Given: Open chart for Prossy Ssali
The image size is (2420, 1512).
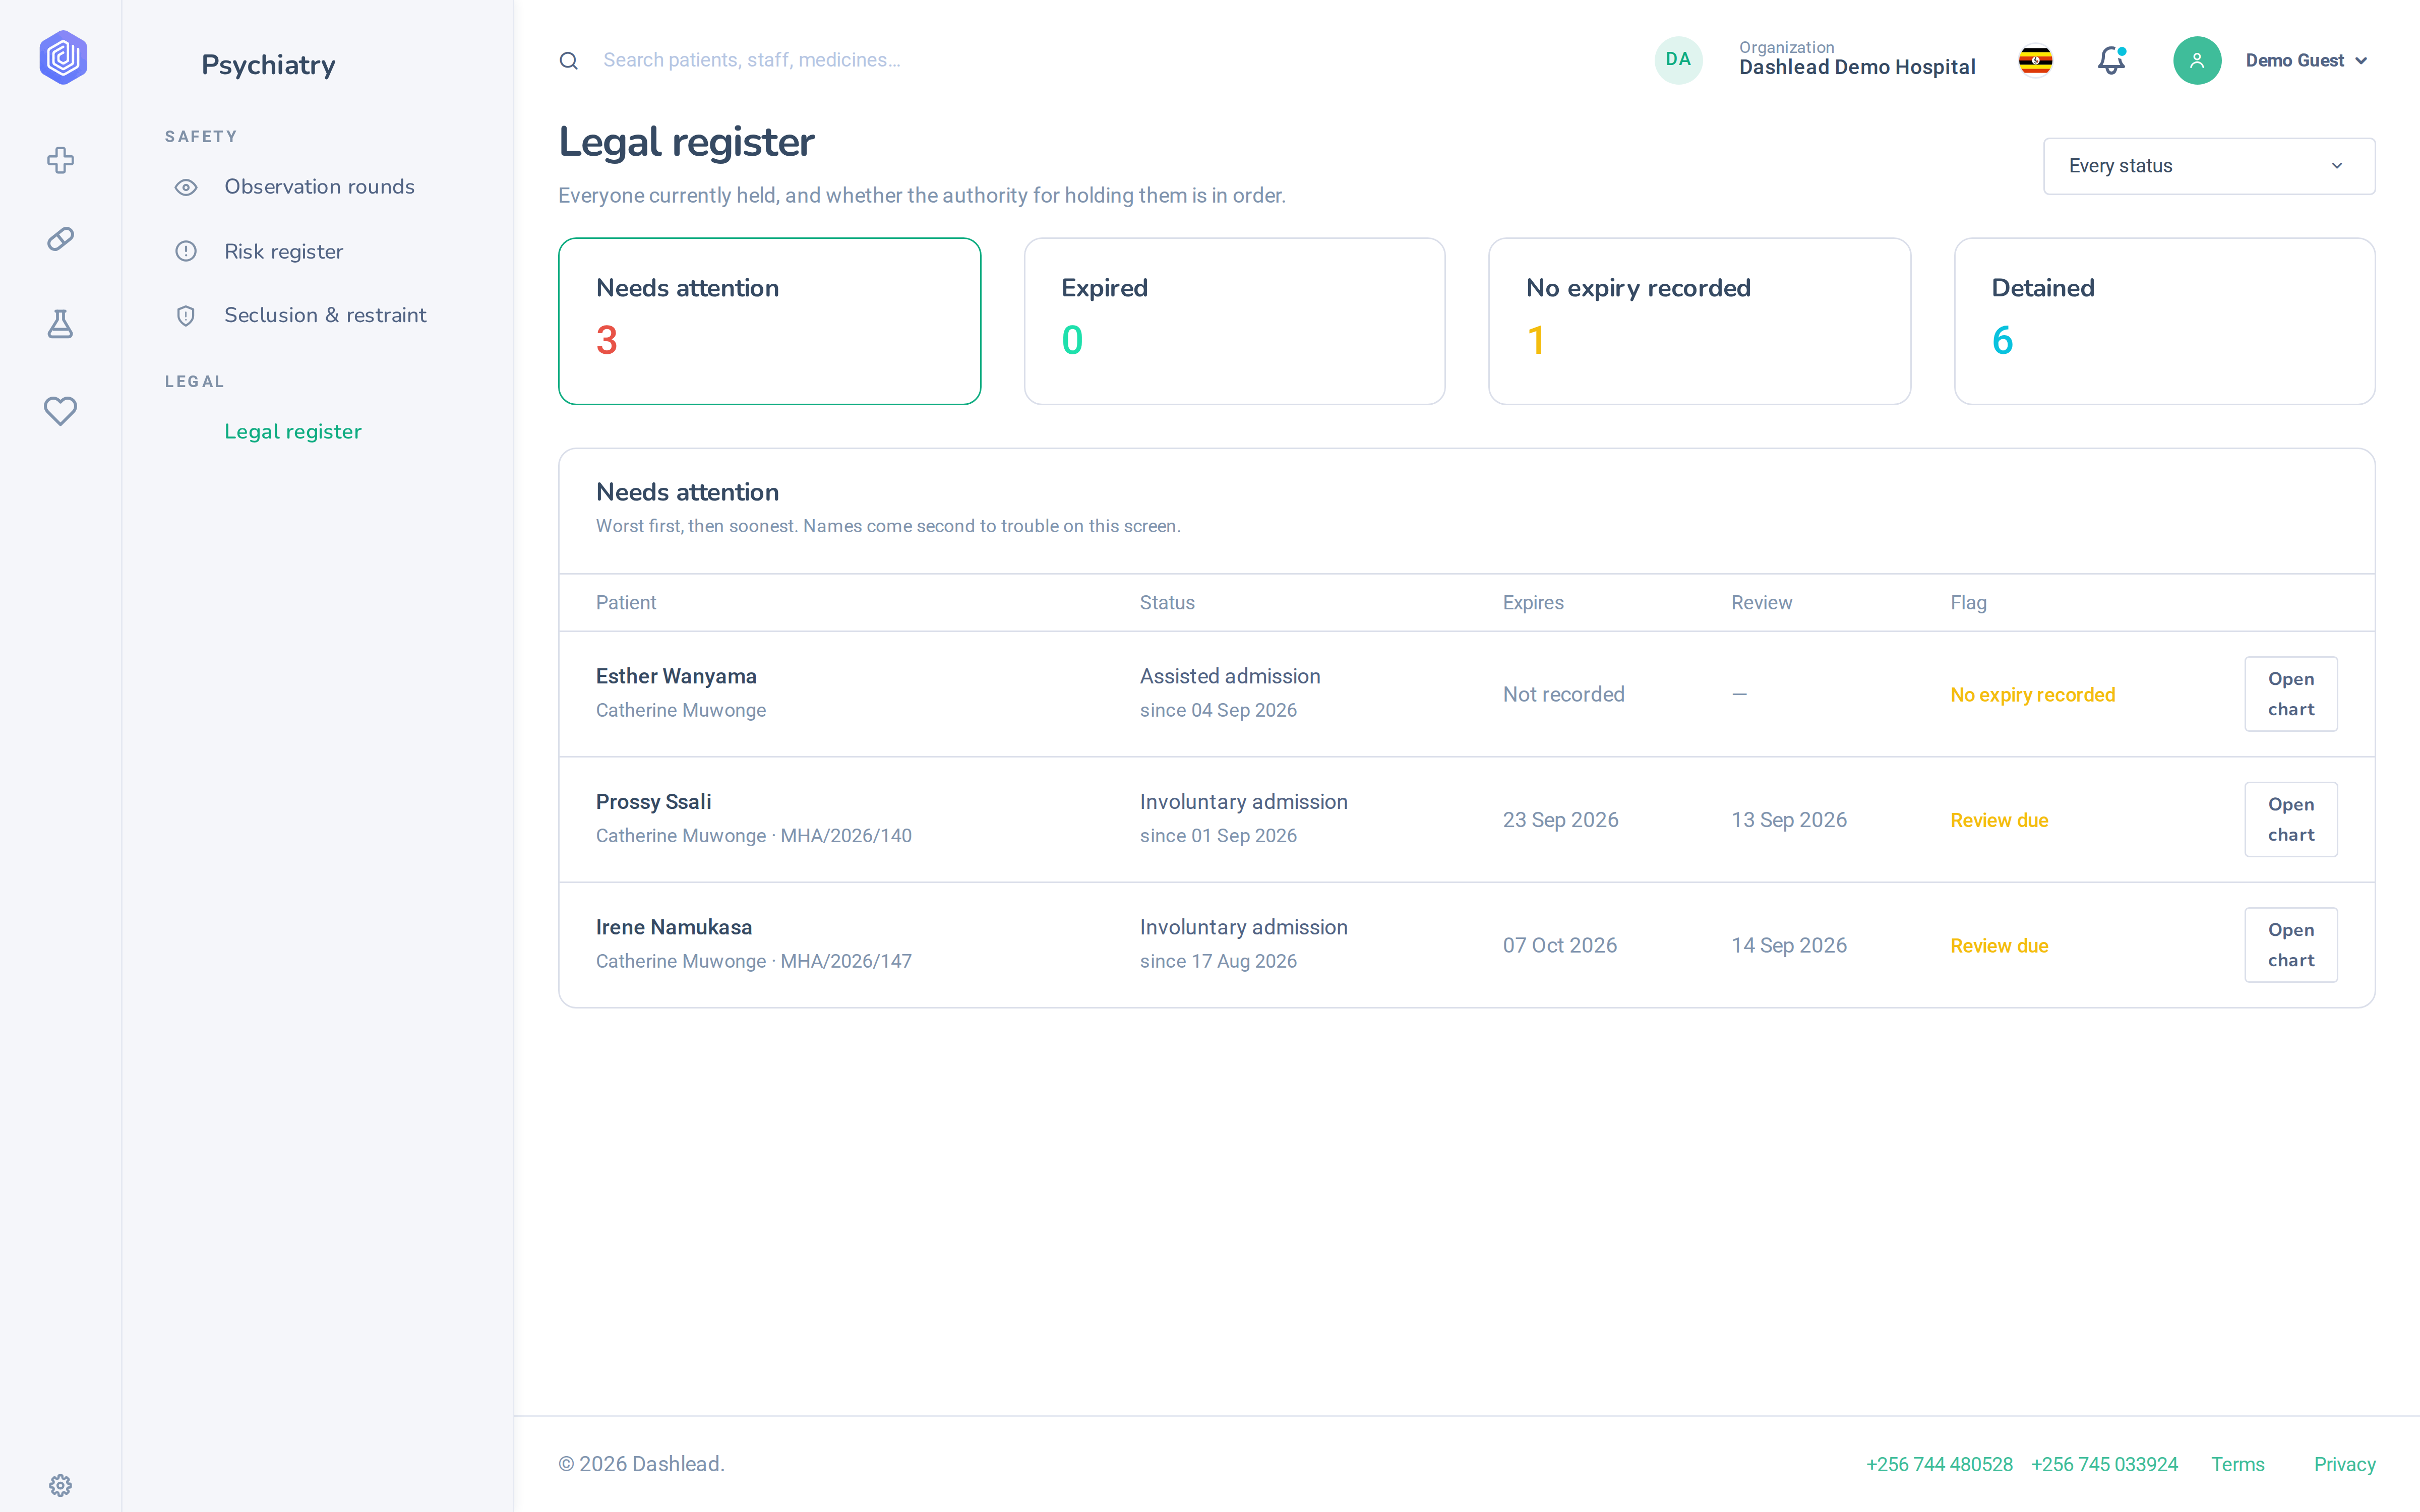Looking at the screenshot, I should click(2290, 819).
